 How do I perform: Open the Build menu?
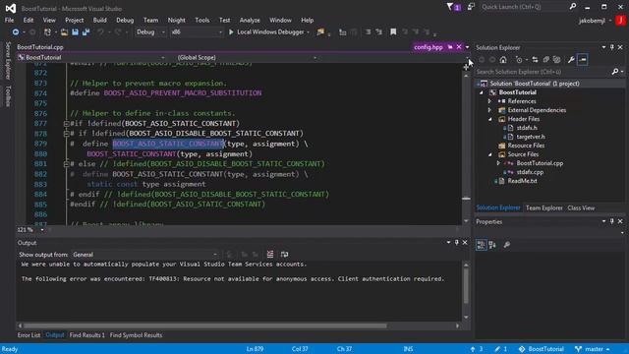coord(100,20)
